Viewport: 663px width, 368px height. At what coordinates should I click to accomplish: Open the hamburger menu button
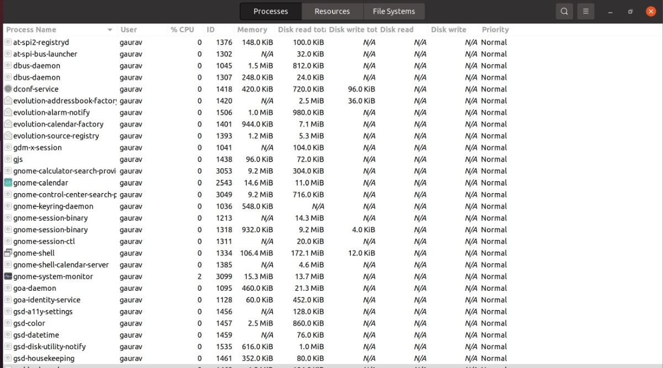586,11
